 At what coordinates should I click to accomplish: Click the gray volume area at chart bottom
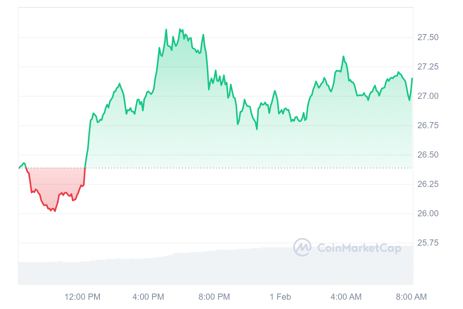coord(193,270)
